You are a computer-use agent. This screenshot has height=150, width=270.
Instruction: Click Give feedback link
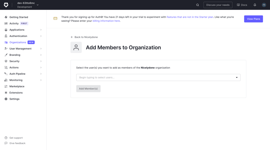tap(18, 143)
